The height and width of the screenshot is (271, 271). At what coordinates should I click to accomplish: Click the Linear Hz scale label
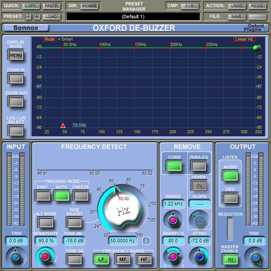point(244,39)
